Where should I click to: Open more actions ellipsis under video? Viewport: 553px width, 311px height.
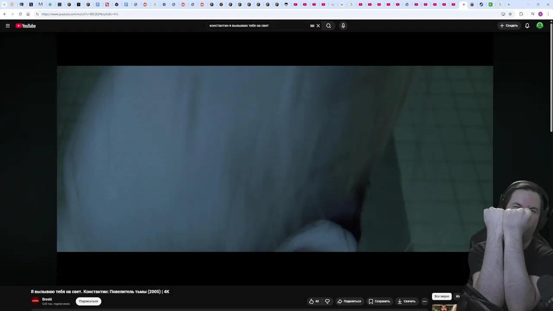pyautogui.click(x=425, y=301)
